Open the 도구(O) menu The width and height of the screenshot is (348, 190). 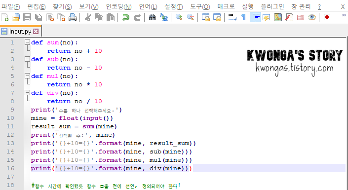(200, 6)
